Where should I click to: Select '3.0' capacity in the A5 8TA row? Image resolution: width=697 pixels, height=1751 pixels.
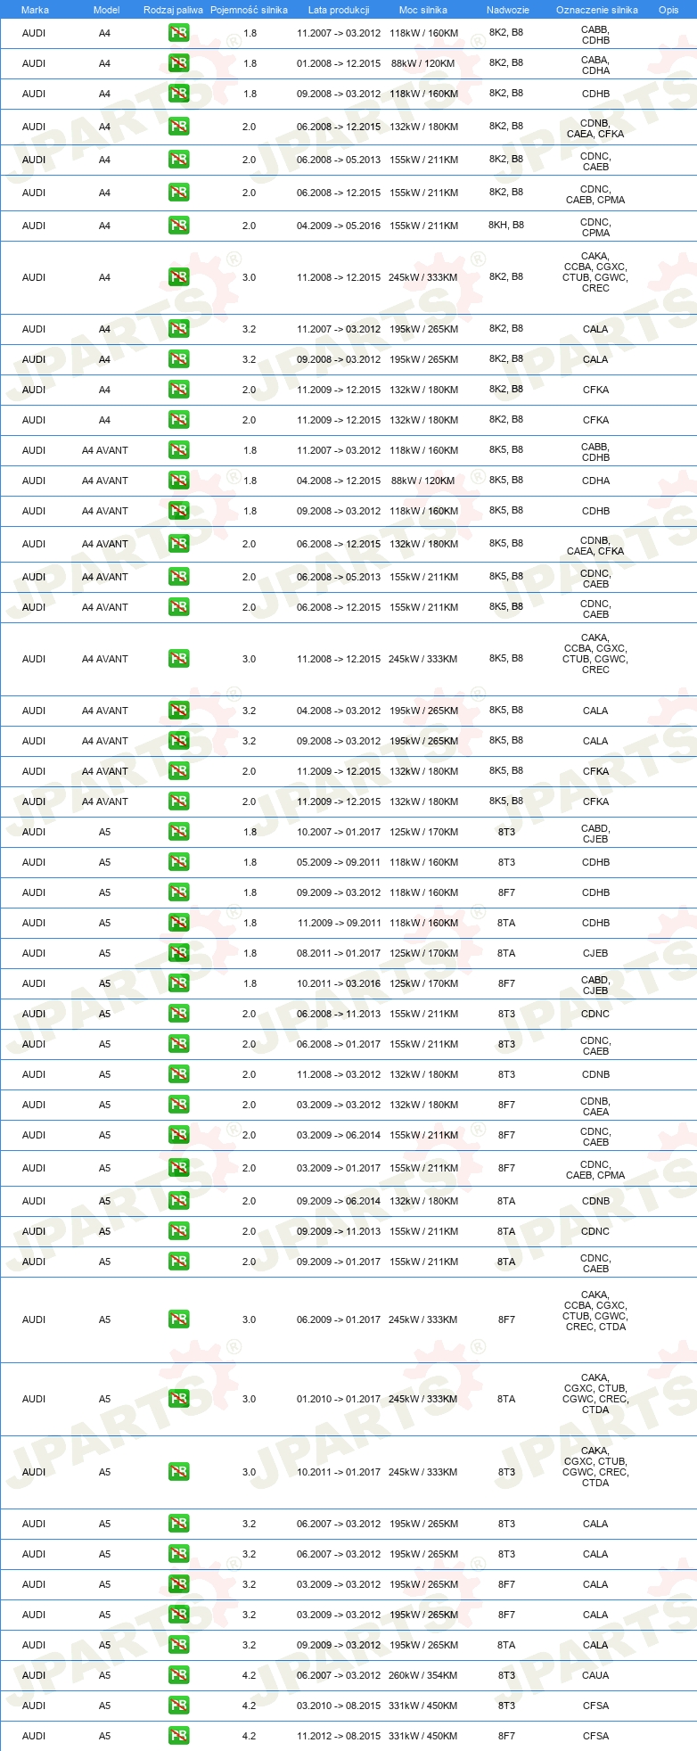coord(249,1399)
